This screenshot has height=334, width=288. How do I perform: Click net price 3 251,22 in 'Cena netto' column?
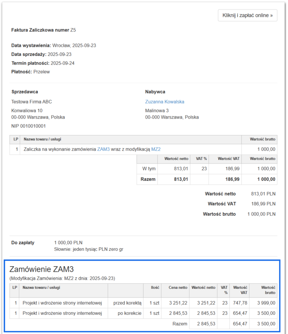[x=178, y=303]
